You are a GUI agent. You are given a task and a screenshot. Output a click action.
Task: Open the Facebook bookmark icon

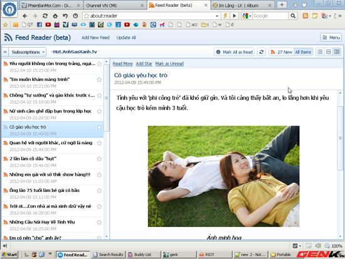pyautogui.click(x=40, y=24)
